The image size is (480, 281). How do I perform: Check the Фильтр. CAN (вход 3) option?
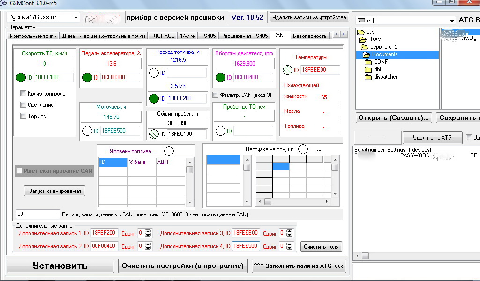(215, 95)
